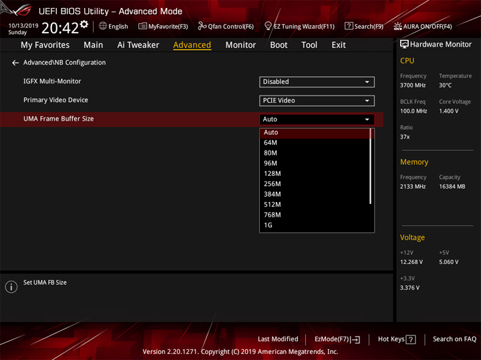The height and width of the screenshot is (360, 481).
Task: Switch to the My Favorites tab
Action: (x=45, y=45)
